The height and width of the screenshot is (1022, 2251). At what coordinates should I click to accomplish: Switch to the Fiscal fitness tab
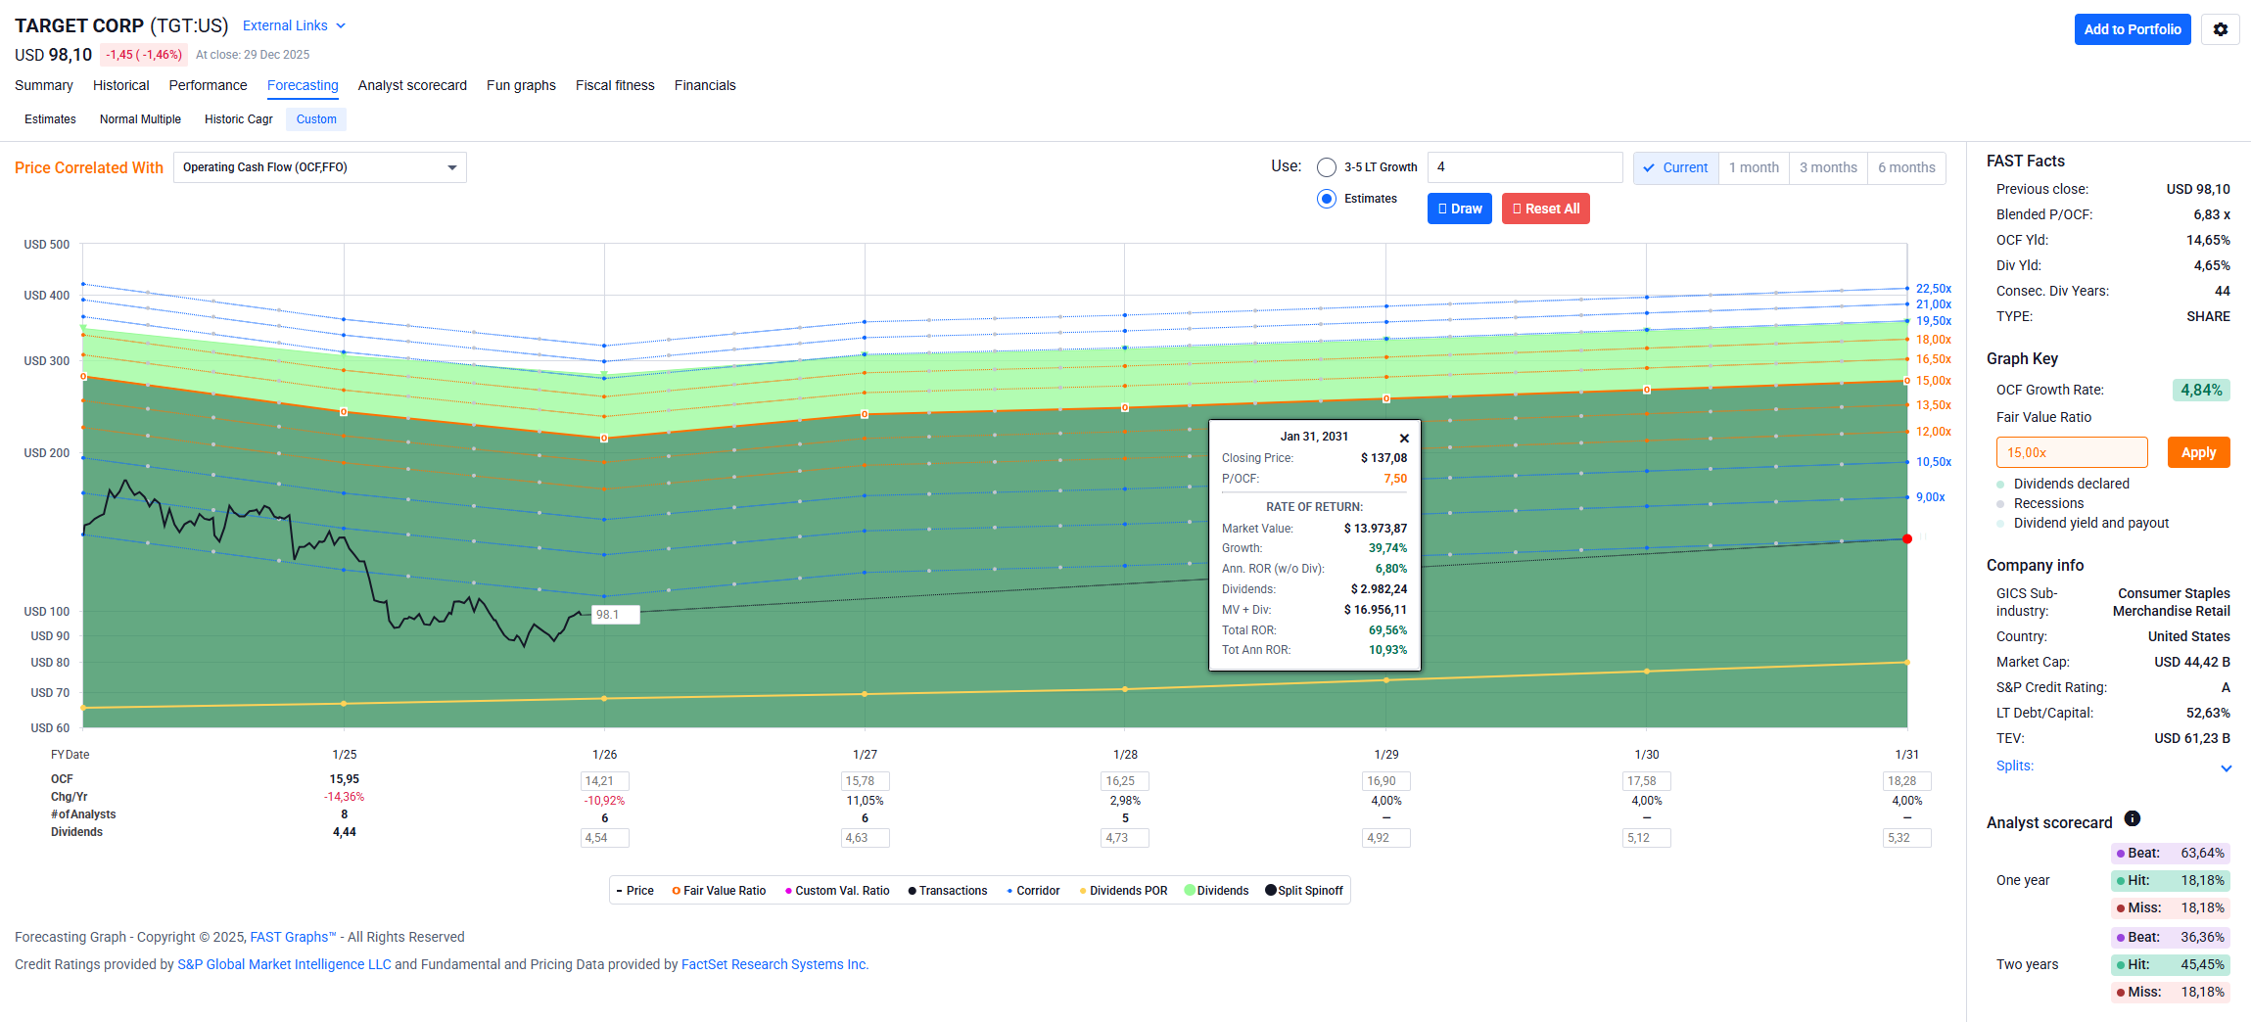(614, 85)
